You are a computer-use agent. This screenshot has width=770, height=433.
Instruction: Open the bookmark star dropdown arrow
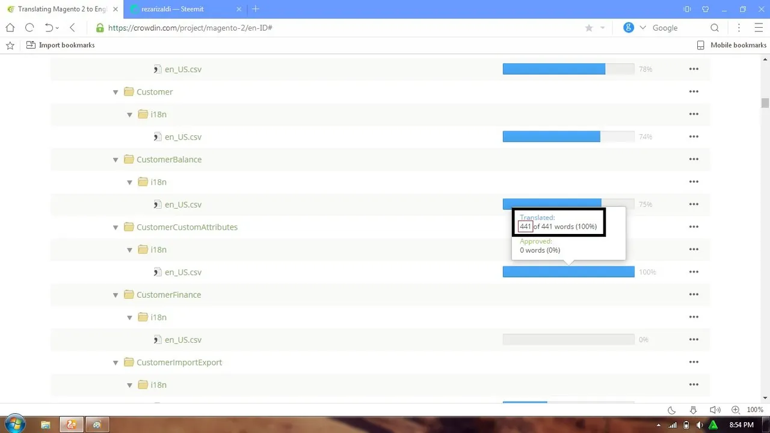[602, 28]
